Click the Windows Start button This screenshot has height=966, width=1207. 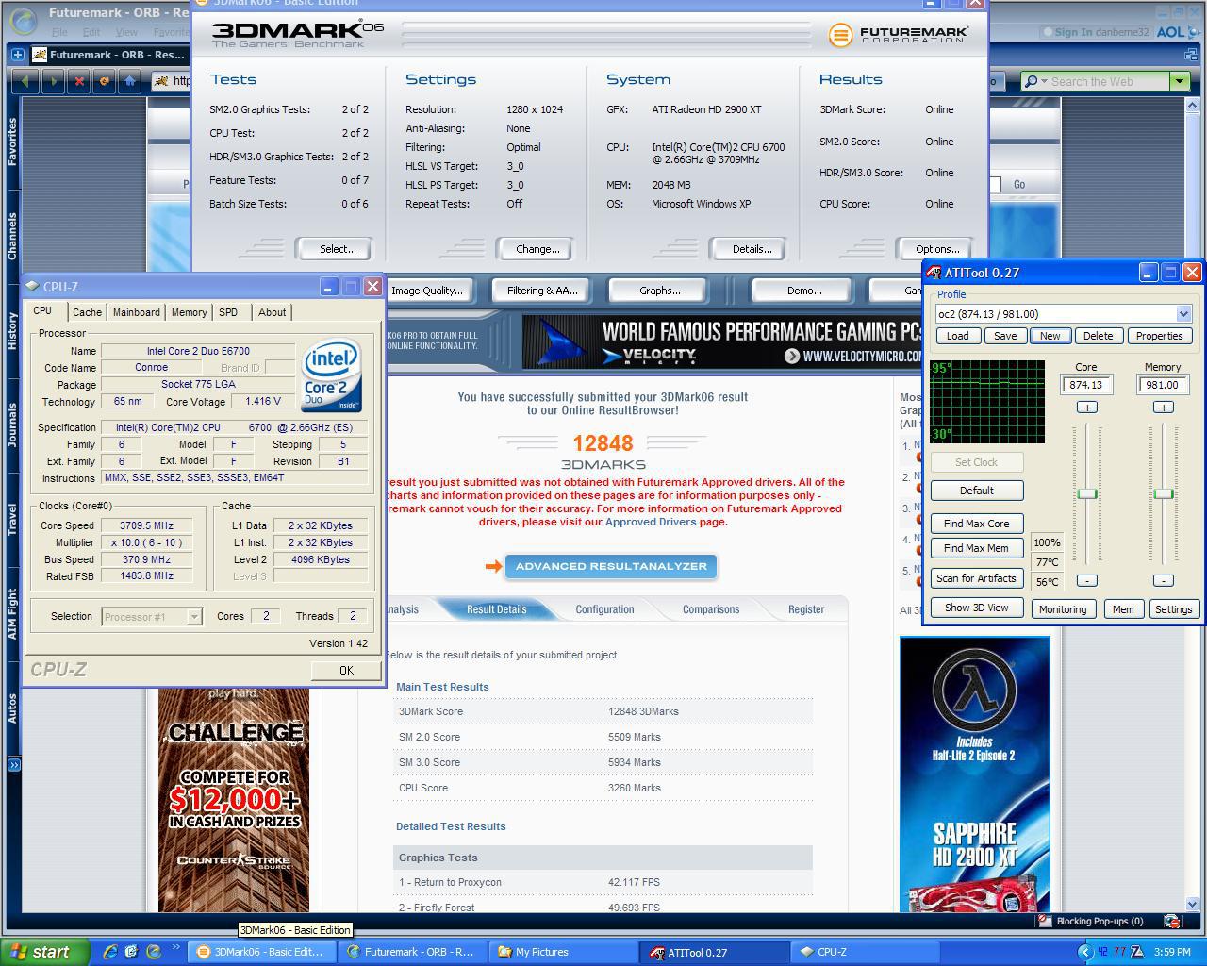(44, 952)
